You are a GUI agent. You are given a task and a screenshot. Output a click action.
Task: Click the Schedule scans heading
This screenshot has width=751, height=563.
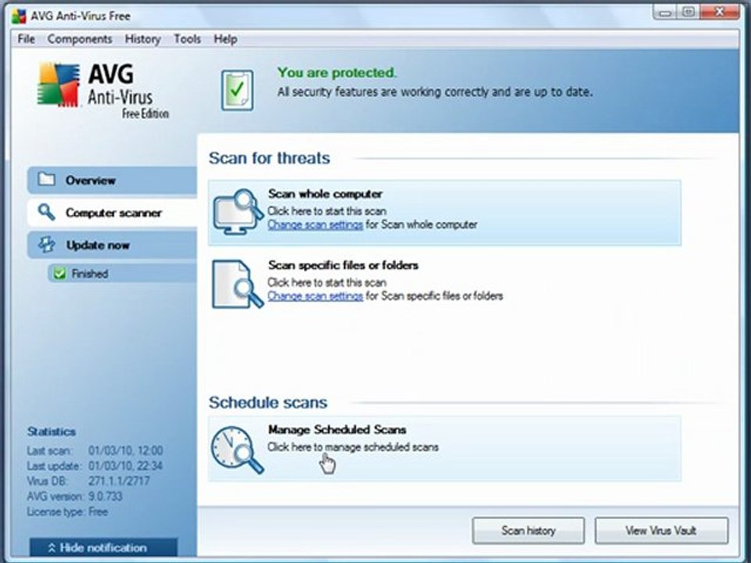pyautogui.click(x=268, y=403)
